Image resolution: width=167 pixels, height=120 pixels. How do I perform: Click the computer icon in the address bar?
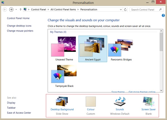pyautogui.click(x=25, y=9)
